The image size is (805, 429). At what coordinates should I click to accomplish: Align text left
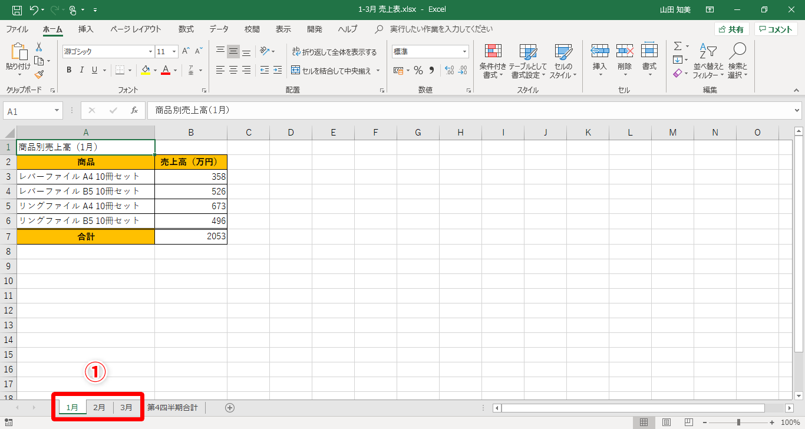click(x=220, y=70)
